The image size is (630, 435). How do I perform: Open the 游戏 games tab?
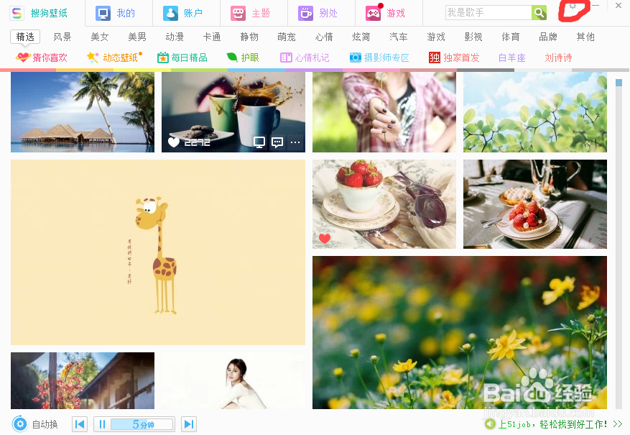(x=385, y=13)
